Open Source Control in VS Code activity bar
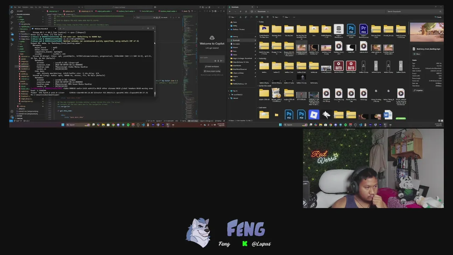The height and width of the screenshot is (255, 453). pos(12,23)
